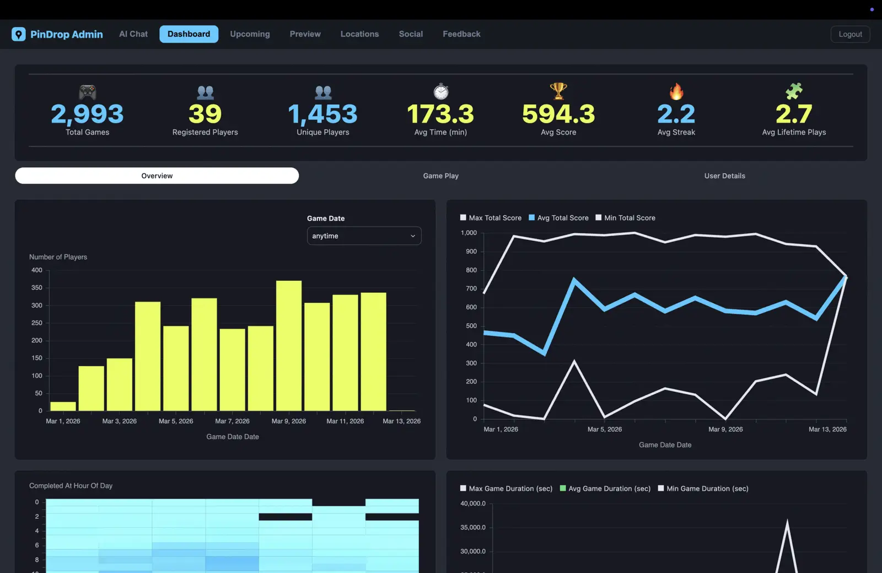
Task: Click the people icon above Unique Players
Action: click(323, 92)
